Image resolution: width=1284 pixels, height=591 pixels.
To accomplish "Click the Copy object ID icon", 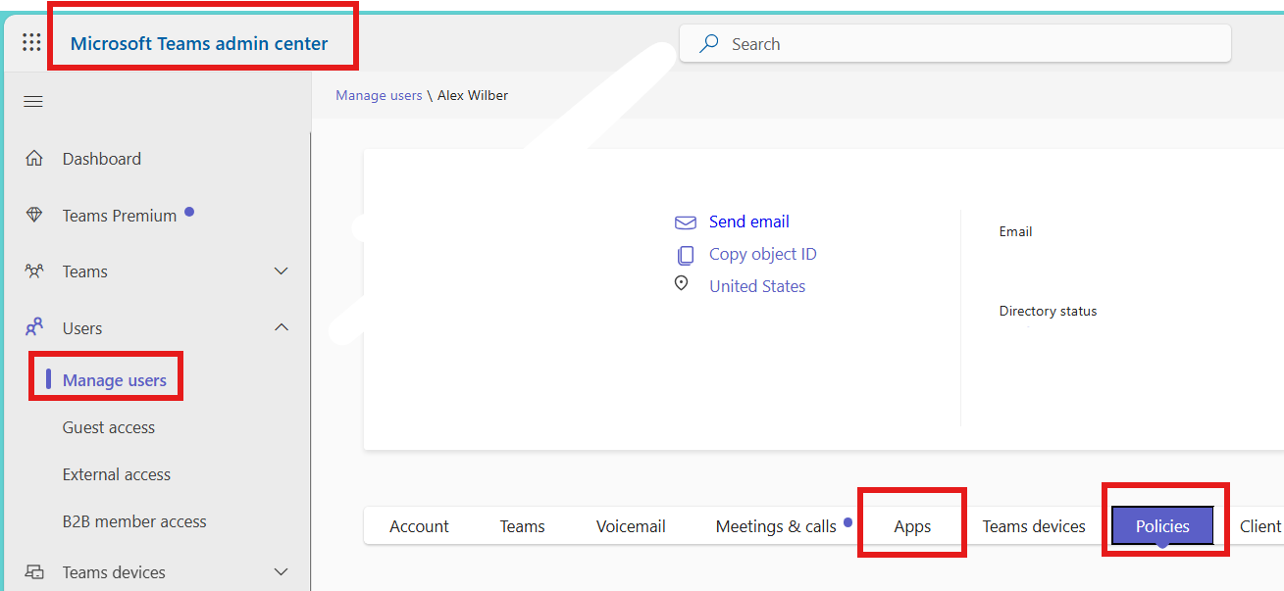I will point(685,255).
